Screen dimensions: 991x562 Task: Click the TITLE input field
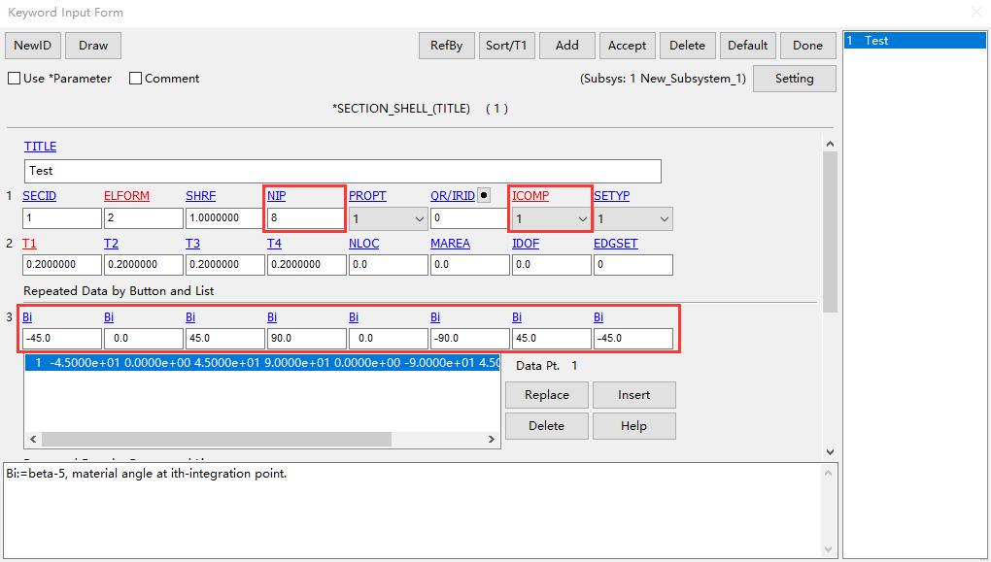point(342,171)
